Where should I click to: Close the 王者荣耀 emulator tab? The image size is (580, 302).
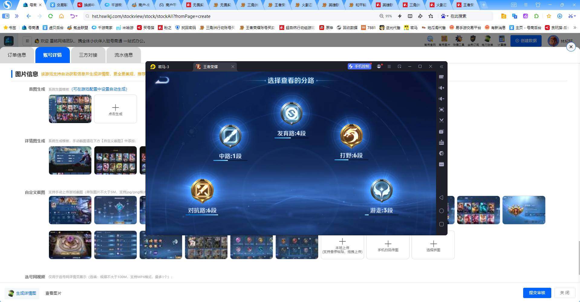coord(233,67)
